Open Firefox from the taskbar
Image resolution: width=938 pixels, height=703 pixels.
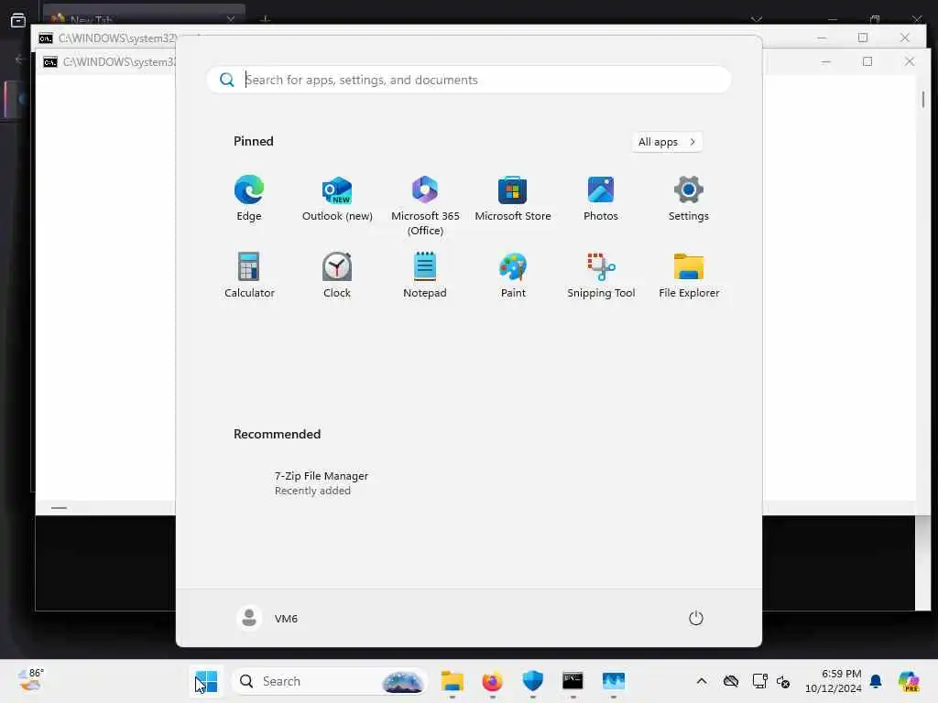[492, 681]
